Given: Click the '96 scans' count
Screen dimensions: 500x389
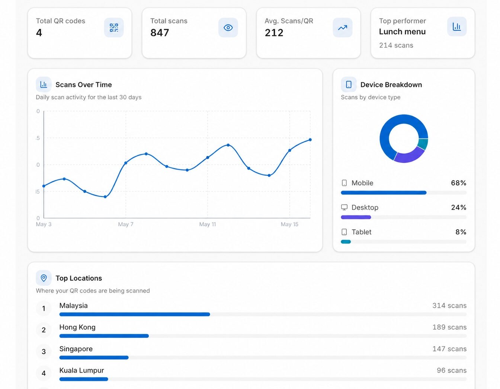Looking at the screenshot, I should coord(452,370).
